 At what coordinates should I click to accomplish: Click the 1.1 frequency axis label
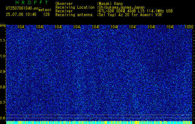[x=3, y=41]
